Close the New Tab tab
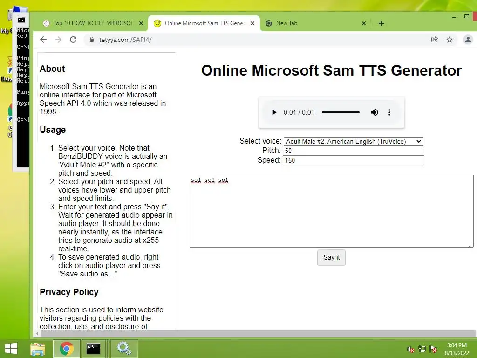This screenshot has height=358, width=477. 363,23
